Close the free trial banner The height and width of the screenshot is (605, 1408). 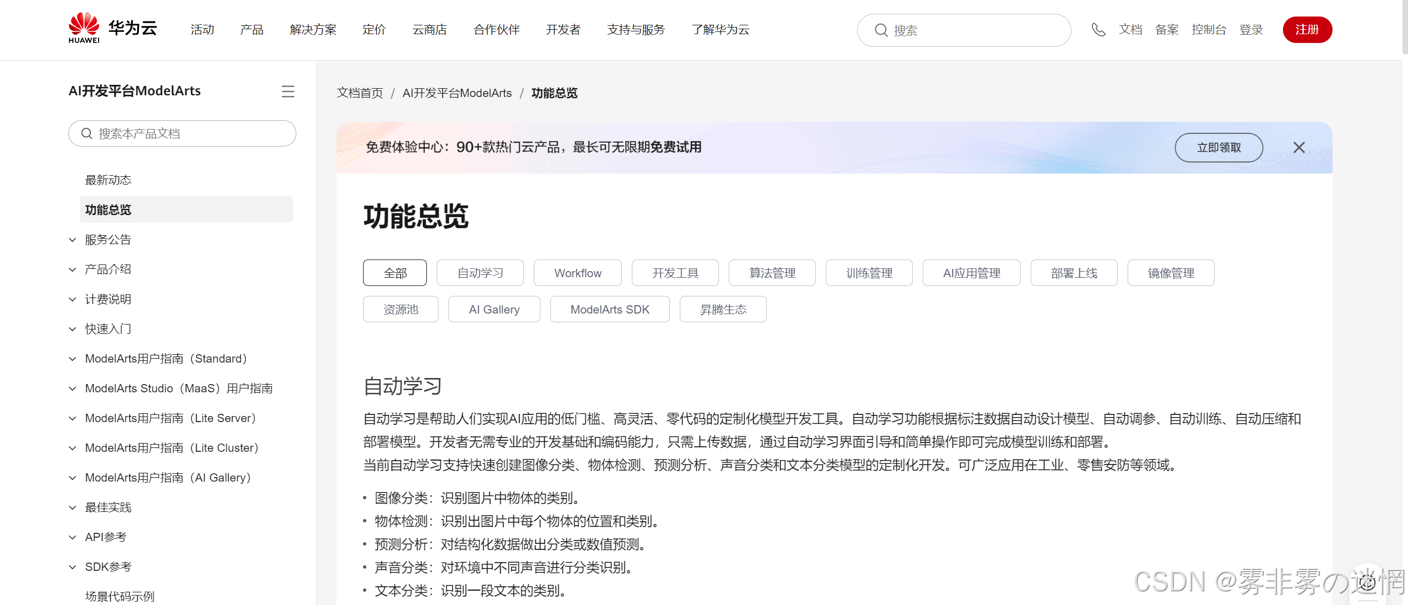coord(1298,148)
